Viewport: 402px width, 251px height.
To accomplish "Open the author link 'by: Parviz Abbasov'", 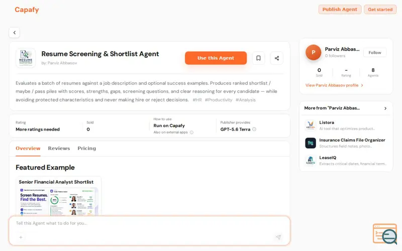I will coord(59,63).
